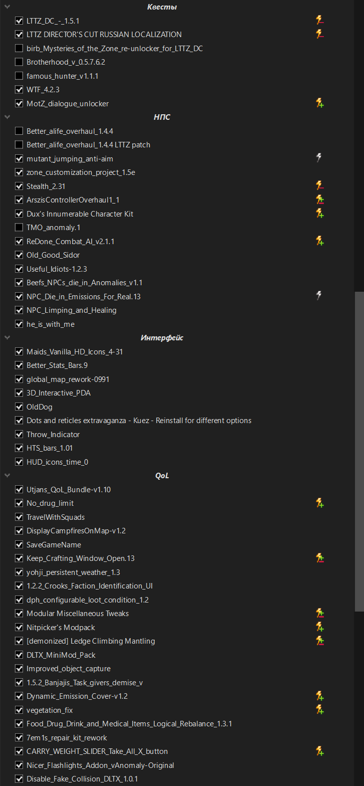Viewport: 364px width, 786px height.
Task: Collapse the Интерфейс separator arrow
Action: [x=7, y=338]
